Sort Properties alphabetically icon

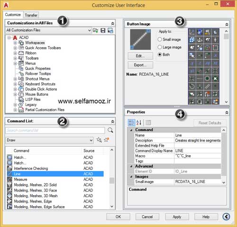coord(138,122)
